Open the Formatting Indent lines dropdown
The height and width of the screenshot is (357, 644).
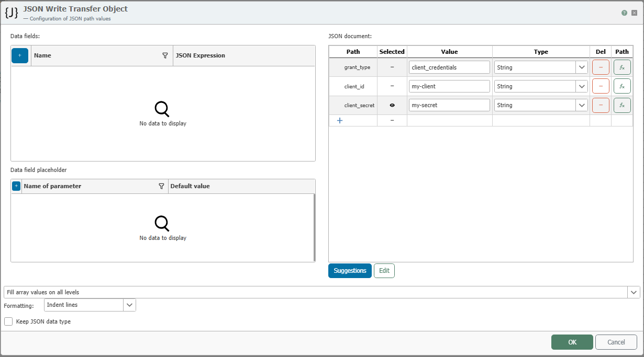(x=129, y=305)
